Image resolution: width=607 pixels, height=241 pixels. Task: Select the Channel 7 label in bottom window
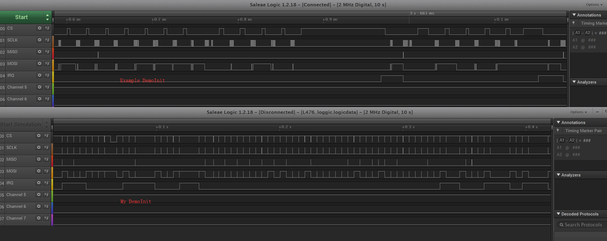[x=16, y=218]
